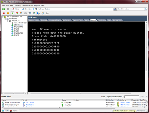Select the PNL-VC VM in tree

pyautogui.click(x=17, y=35)
